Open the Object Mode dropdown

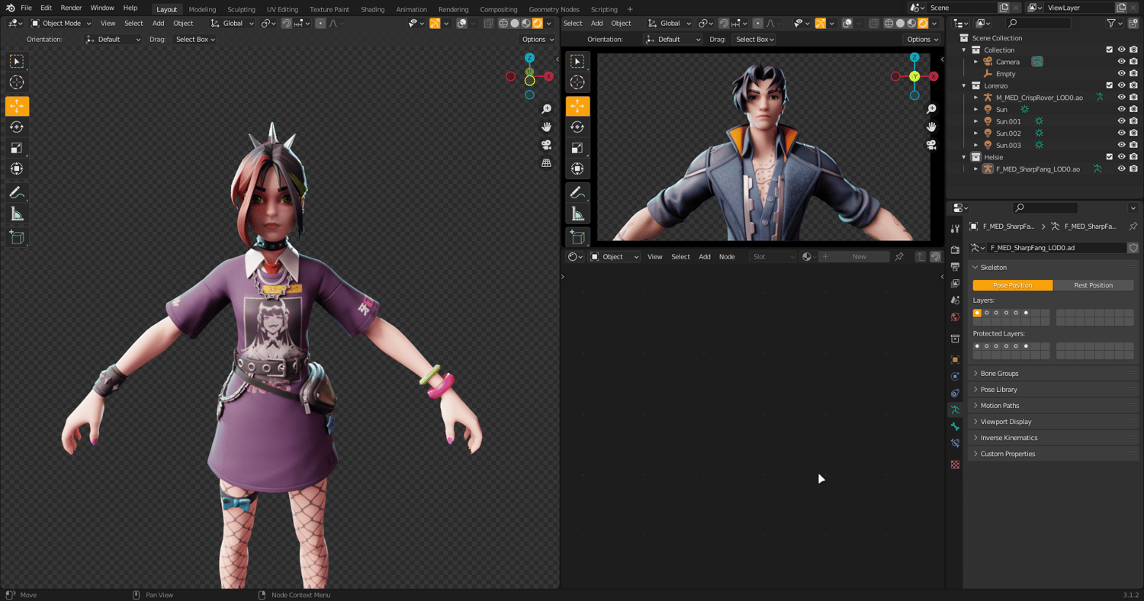[x=61, y=24]
